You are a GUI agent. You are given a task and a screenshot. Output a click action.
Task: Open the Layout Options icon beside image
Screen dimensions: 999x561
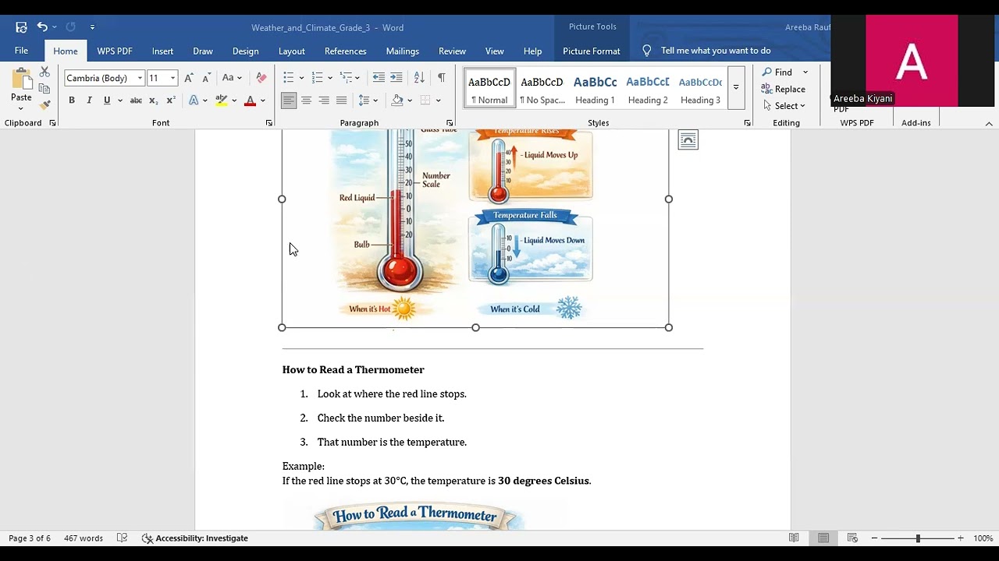point(688,140)
